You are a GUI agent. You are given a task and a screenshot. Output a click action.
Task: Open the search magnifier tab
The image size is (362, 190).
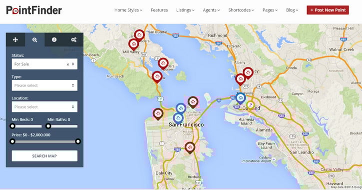34,40
